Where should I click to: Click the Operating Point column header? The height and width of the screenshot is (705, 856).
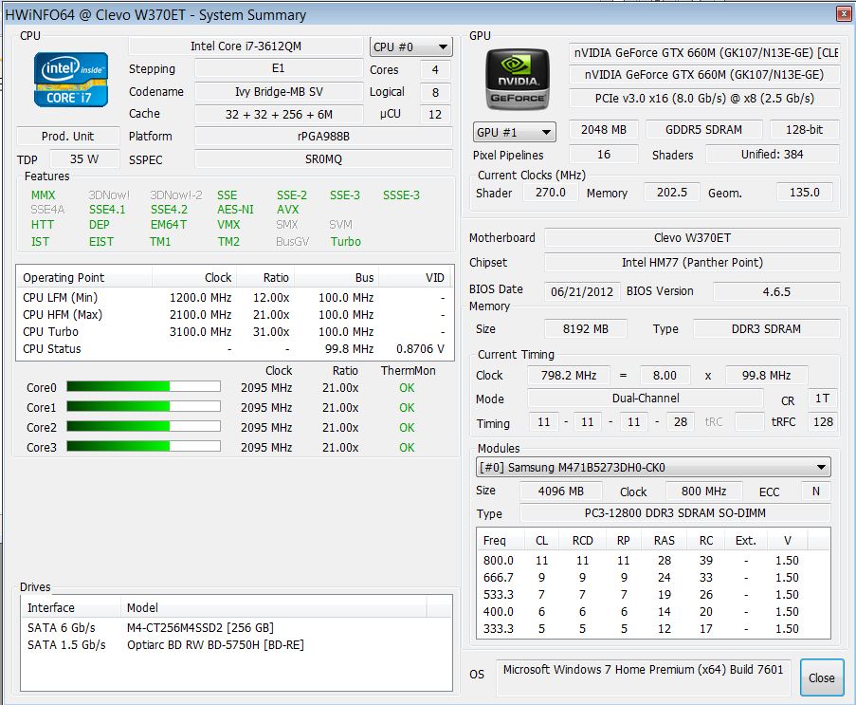coord(84,278)
